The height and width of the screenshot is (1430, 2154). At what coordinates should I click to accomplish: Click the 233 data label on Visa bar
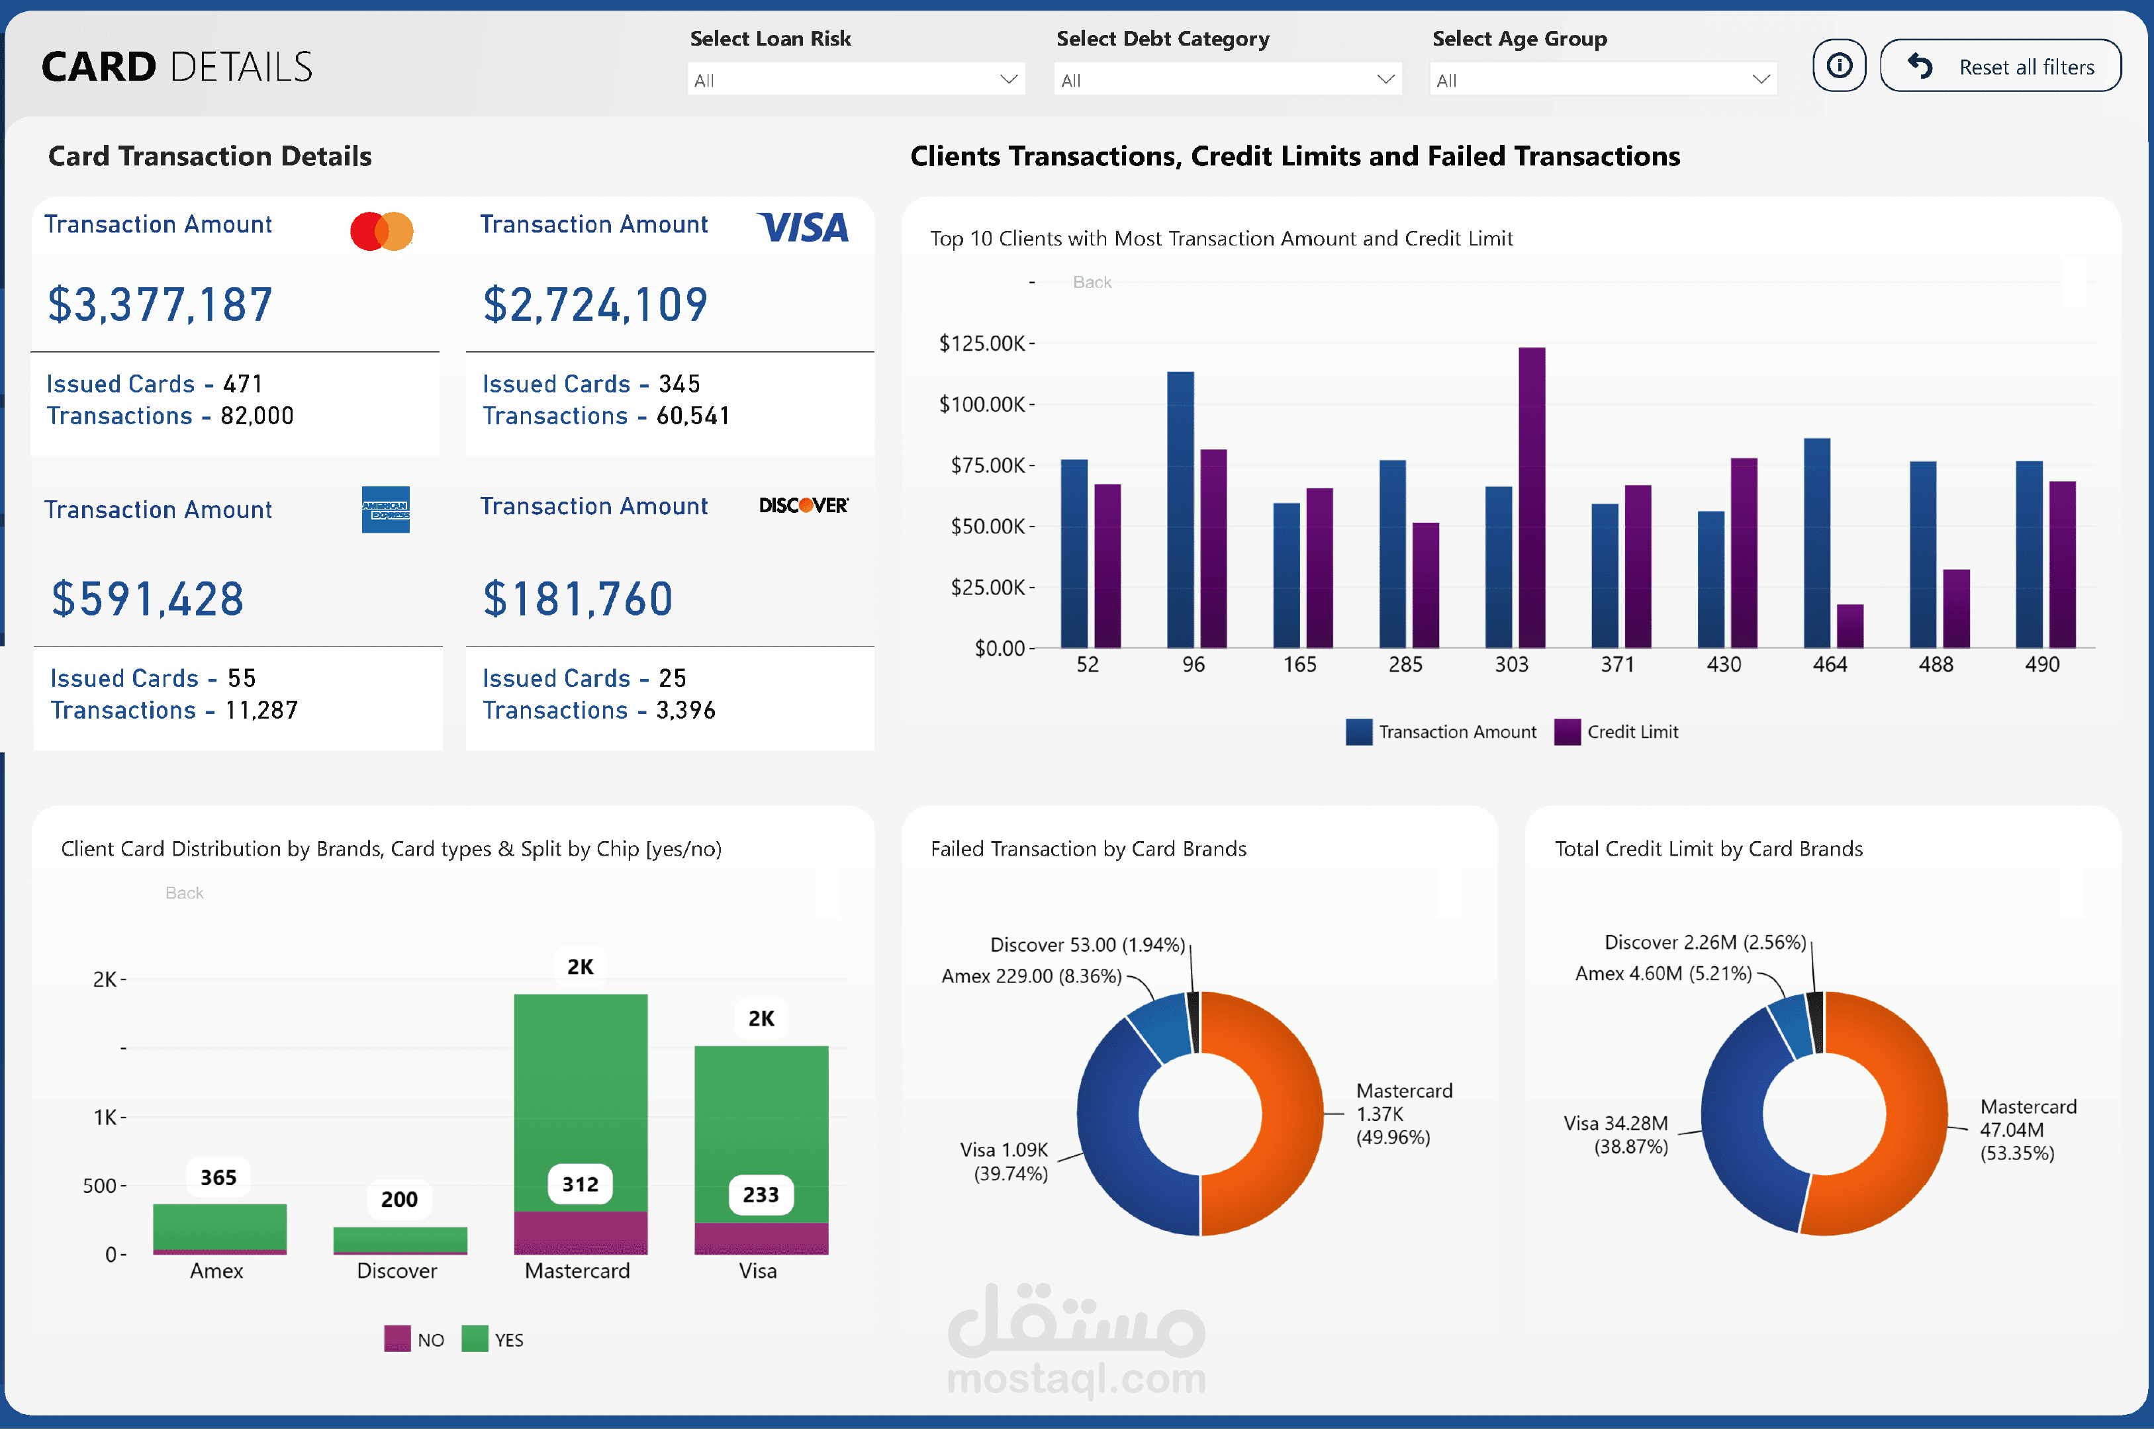click(x=761, y=1194)
